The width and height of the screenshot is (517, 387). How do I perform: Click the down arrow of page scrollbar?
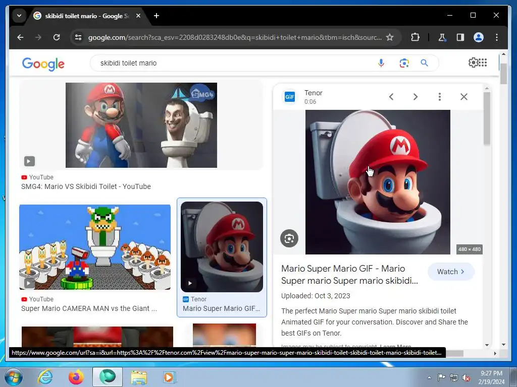(503, 345)
